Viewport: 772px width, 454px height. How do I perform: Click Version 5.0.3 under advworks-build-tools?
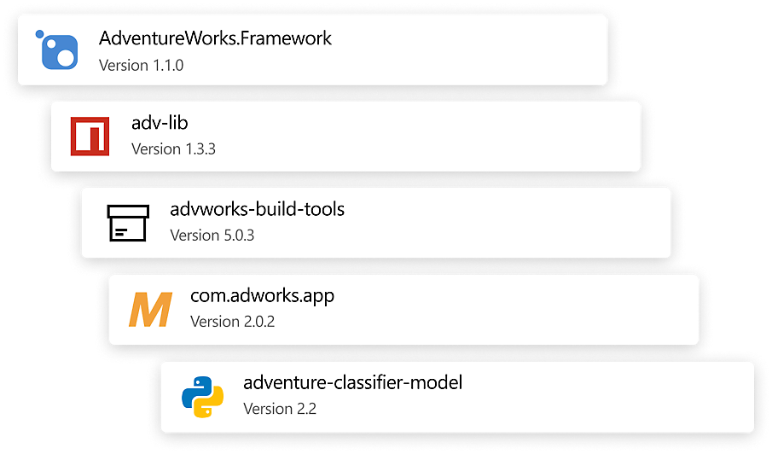click(212, 235)
